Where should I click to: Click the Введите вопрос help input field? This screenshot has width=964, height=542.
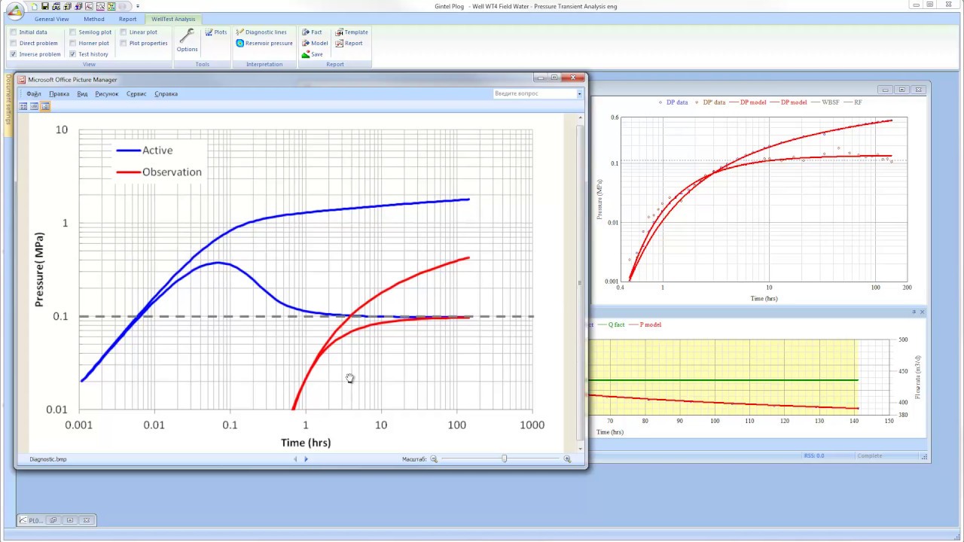coord(535,94)
